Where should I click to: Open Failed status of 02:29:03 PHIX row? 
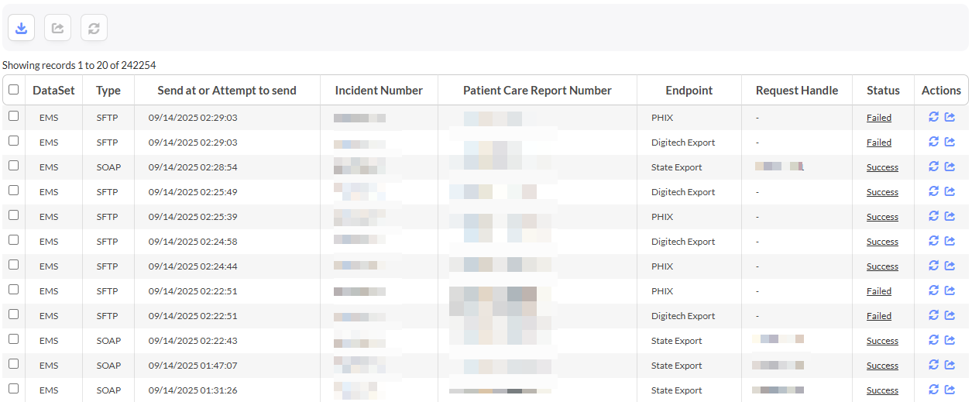878,118
